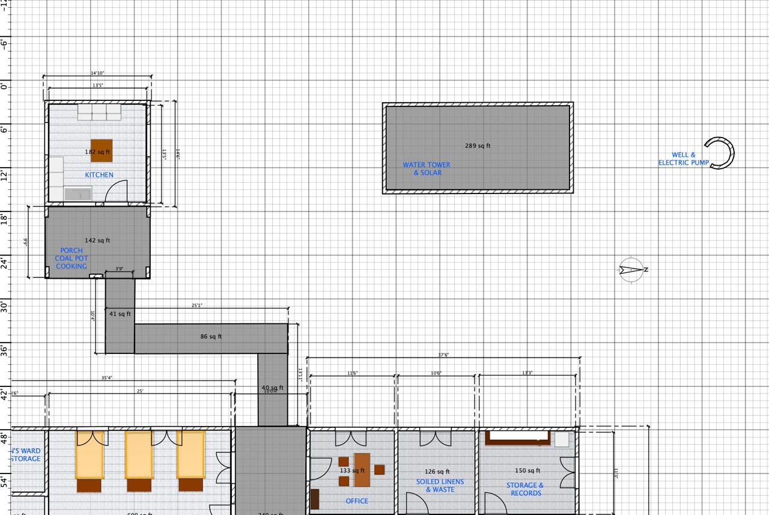Select the white counter along kitchen left wall

tap(56, 178)
